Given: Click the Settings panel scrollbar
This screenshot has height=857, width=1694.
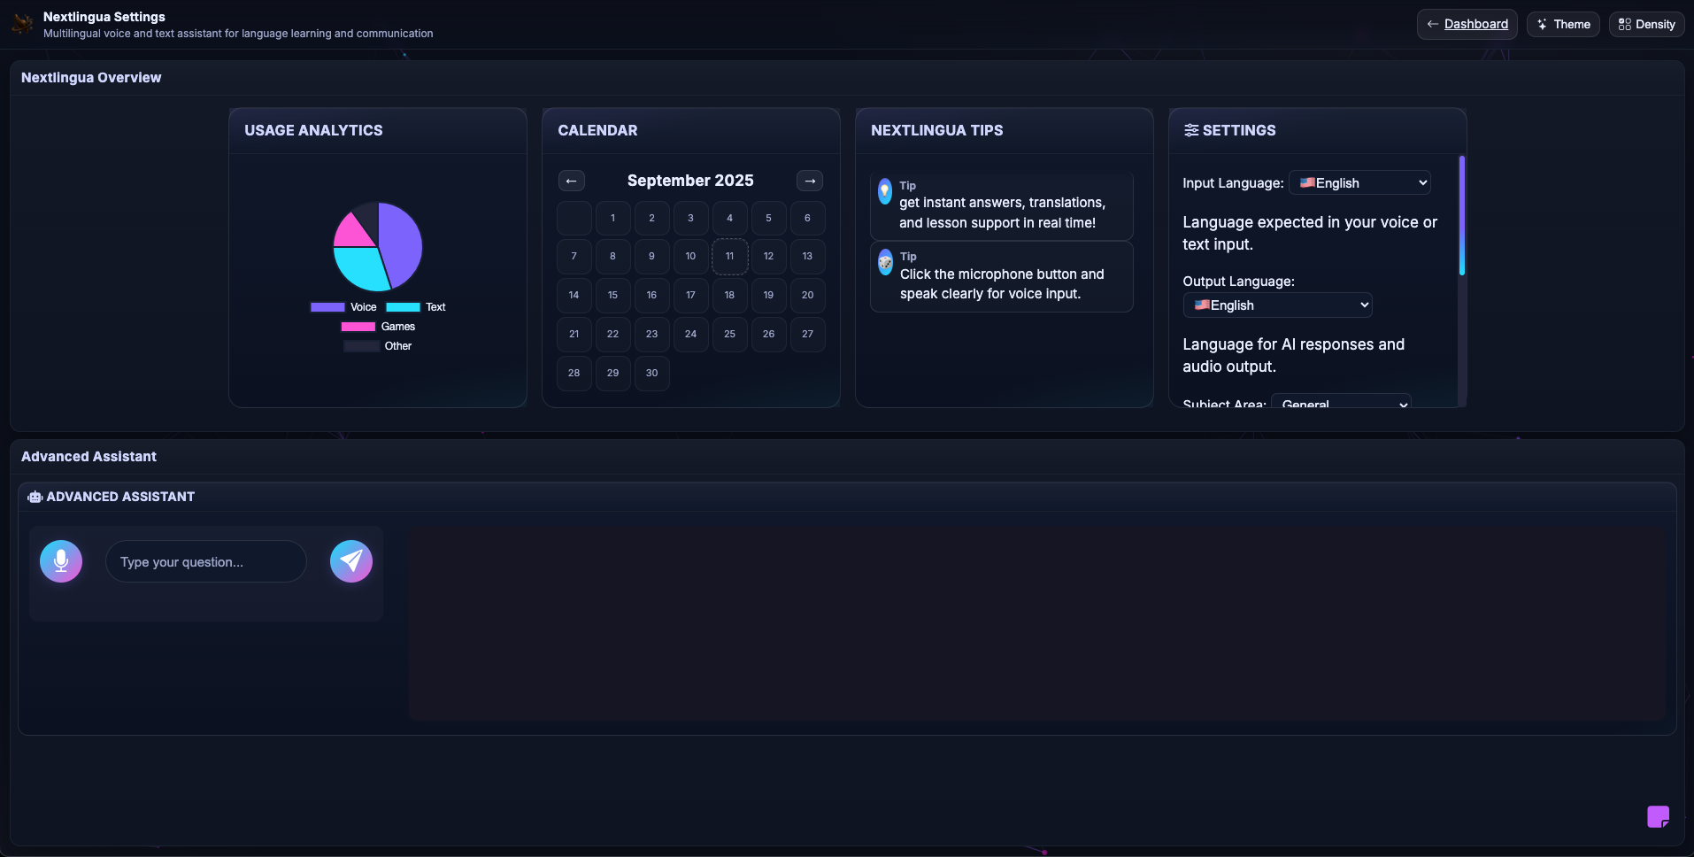Looking at the screenshot, I should [x=1462, y=216].
